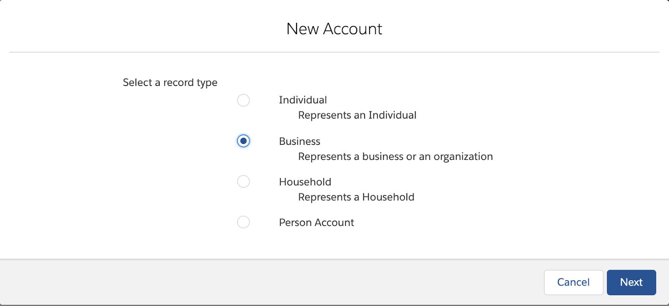Choose the Household radio button

243,182
